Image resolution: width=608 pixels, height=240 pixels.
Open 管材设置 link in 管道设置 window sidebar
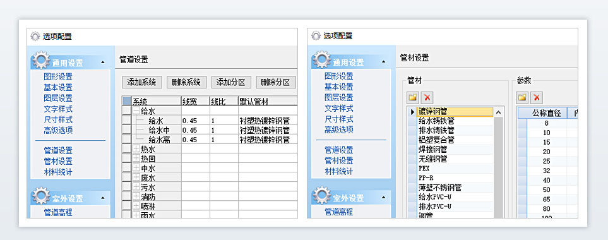tap(58, 161)
